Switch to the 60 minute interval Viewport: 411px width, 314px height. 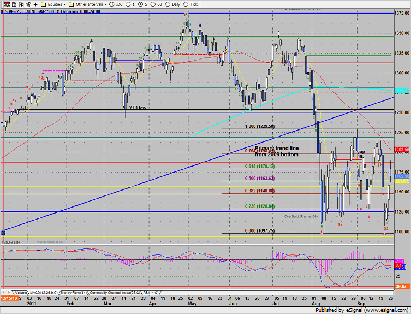point(155,4)
